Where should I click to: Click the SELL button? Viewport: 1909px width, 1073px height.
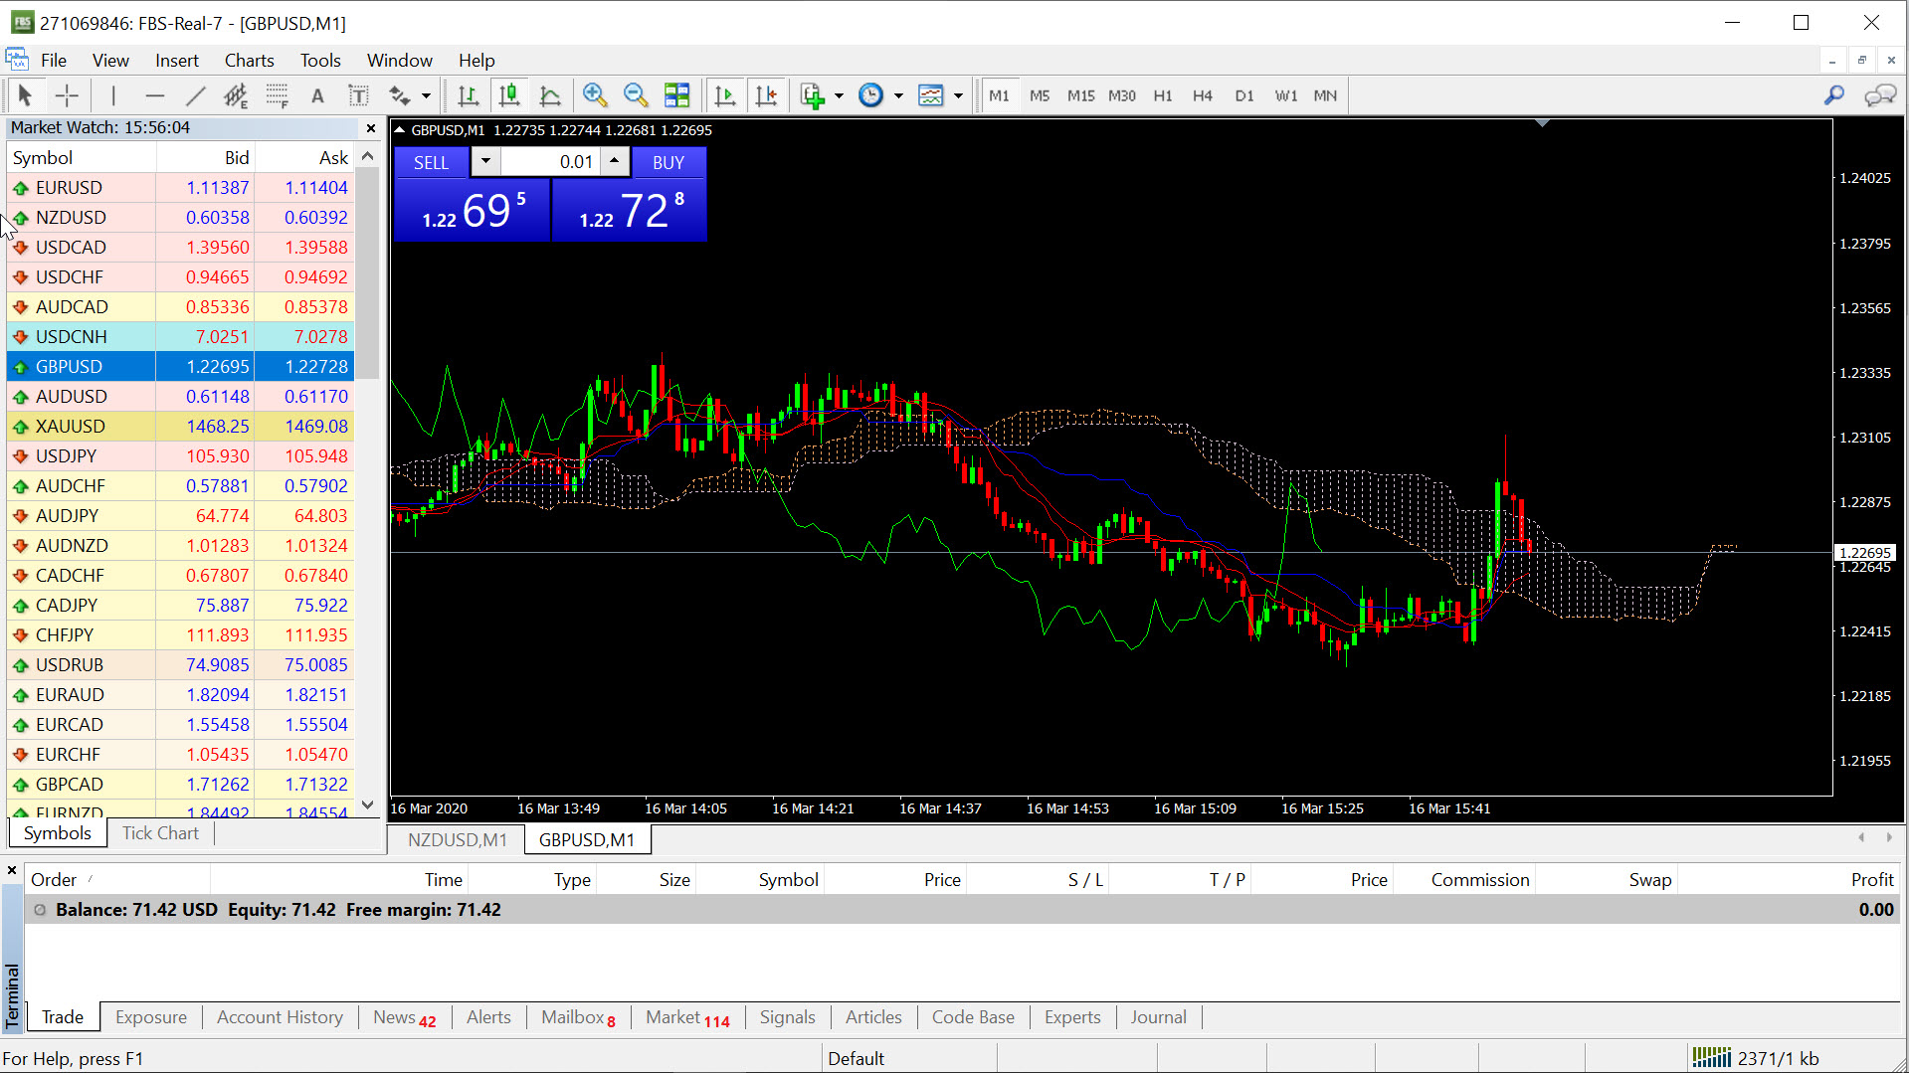[x=431, y=162]
